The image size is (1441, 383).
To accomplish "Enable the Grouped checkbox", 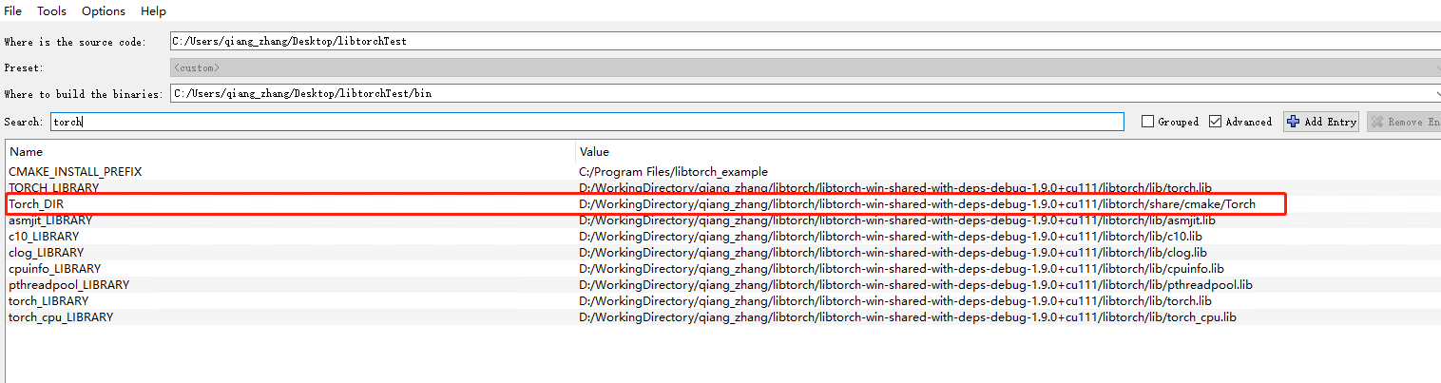I will (1148, 122).
